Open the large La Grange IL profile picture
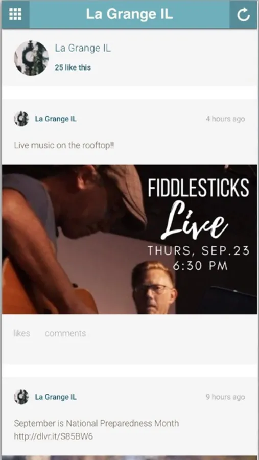This screenshot has width=259, height=460. click(x=31, y=58)
